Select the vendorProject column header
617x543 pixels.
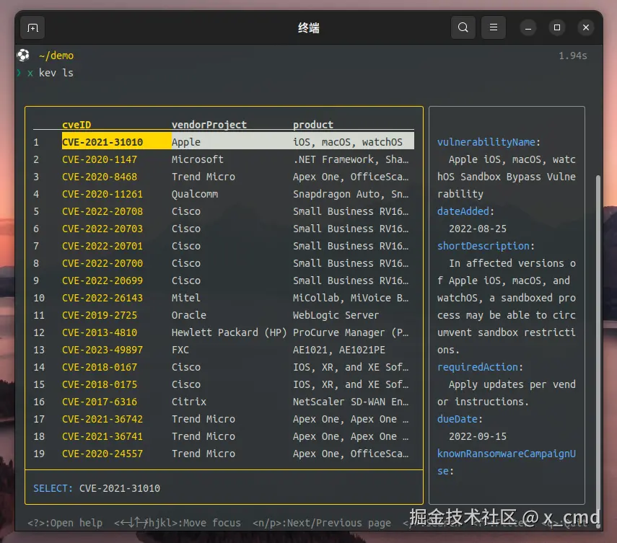(209, 125)
